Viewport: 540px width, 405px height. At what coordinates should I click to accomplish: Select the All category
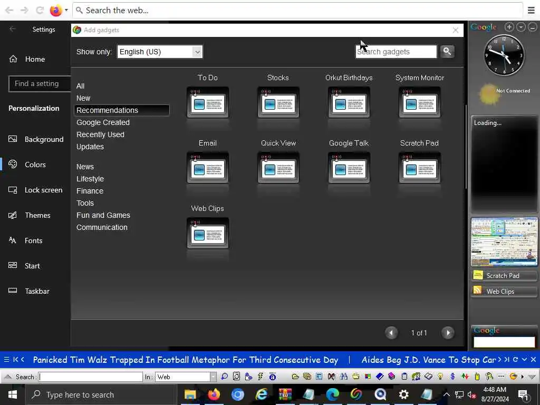tap(80, 86)
